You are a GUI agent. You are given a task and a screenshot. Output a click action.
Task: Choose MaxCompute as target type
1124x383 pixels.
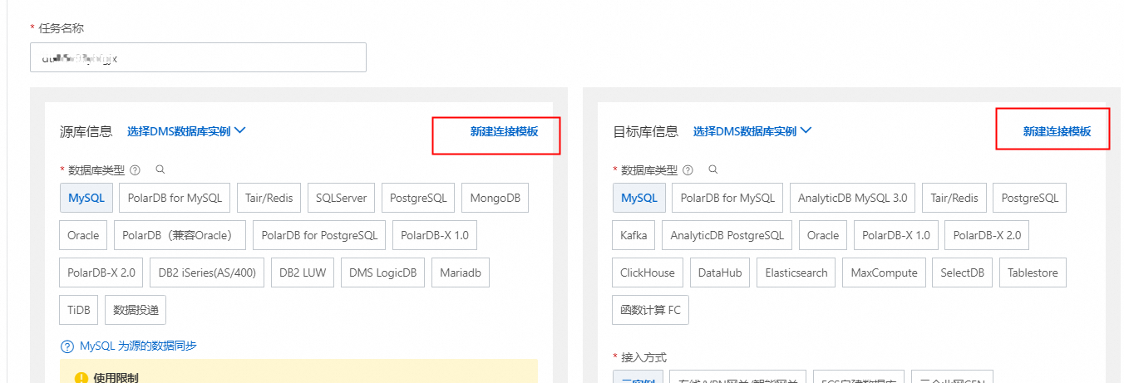885,273
